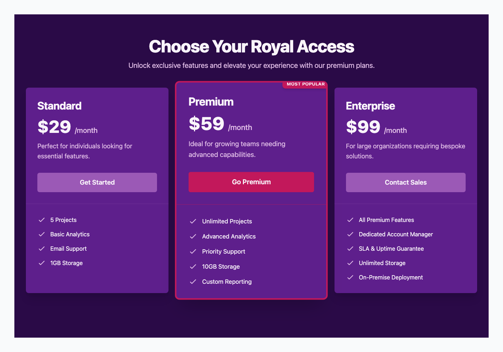Image resolution: width=503 pixels, height=352 pixels.
Task: Click the checkmark beside On-Premise Deployment
Action: 350,277
